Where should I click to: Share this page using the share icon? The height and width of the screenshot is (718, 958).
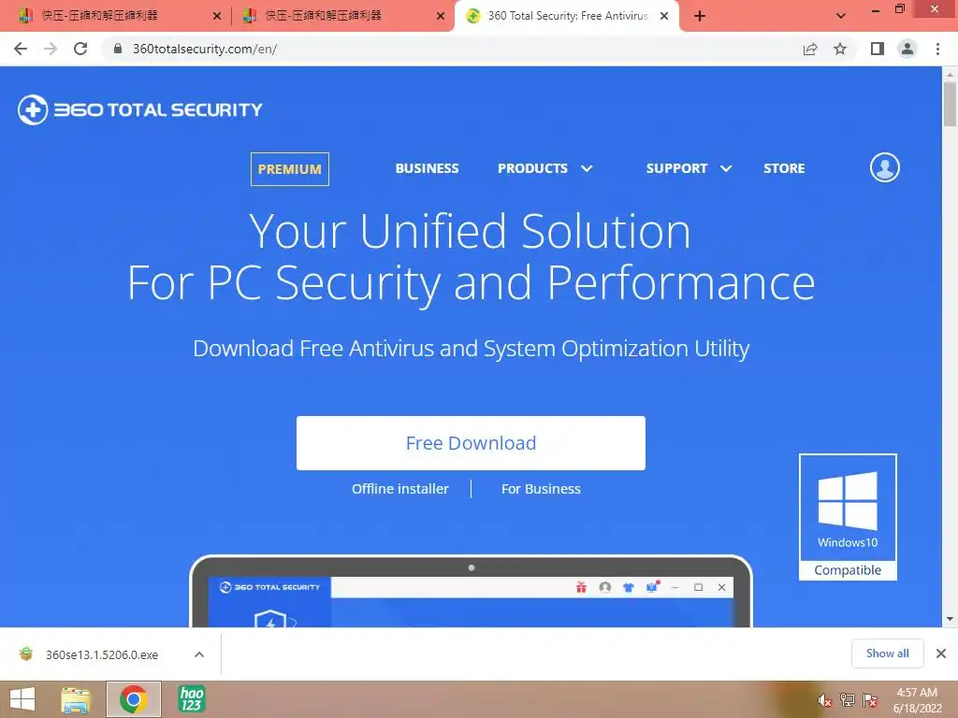(x=810, y=49)
